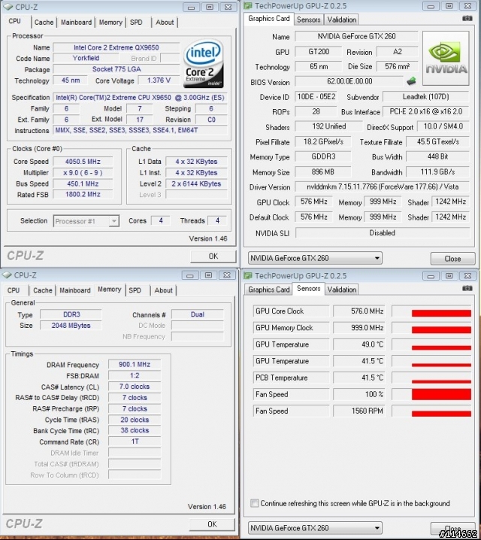Switch to the Graphics Card tab in the bottom GPU-Z window
Screen dimensions: 481x540
coord(269,290)
